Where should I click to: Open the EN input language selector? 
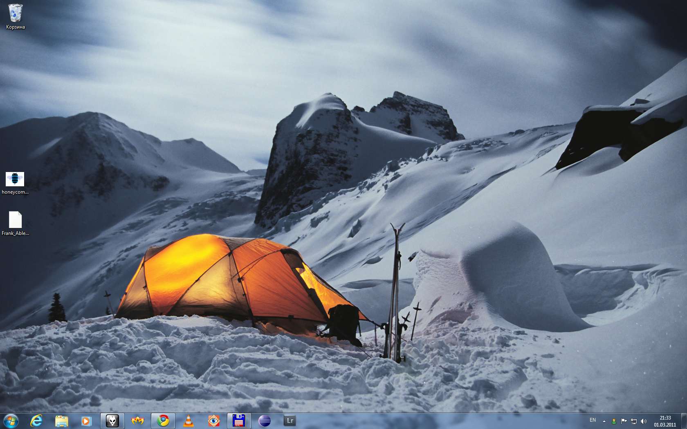pyautogui.click(x=593, y=420)
